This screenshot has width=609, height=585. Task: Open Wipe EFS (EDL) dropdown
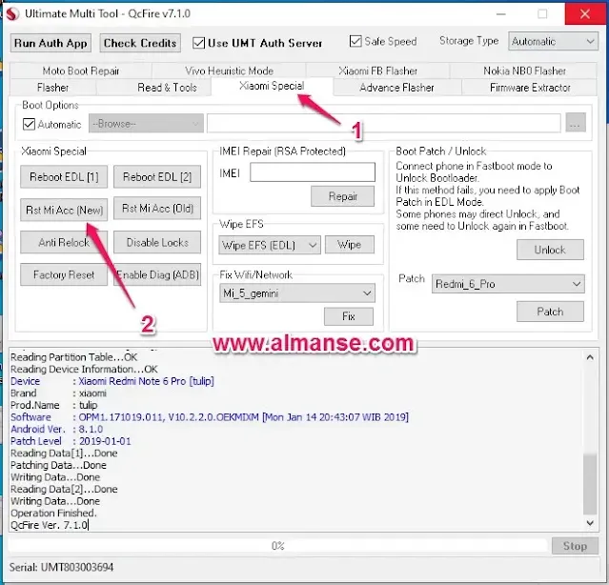(270, 245)
